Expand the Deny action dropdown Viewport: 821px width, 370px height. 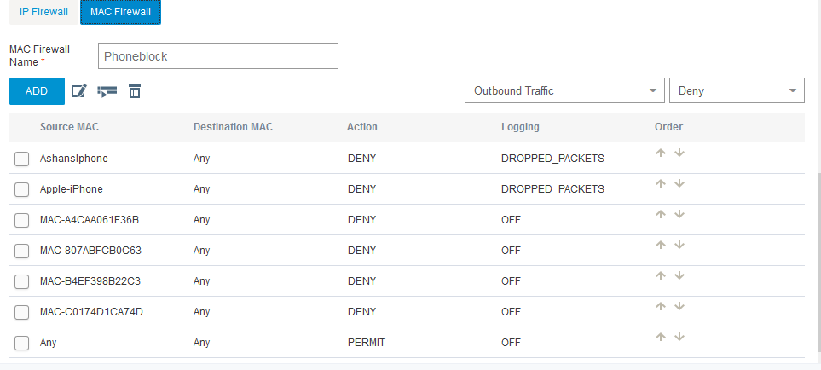pos(737,90)
